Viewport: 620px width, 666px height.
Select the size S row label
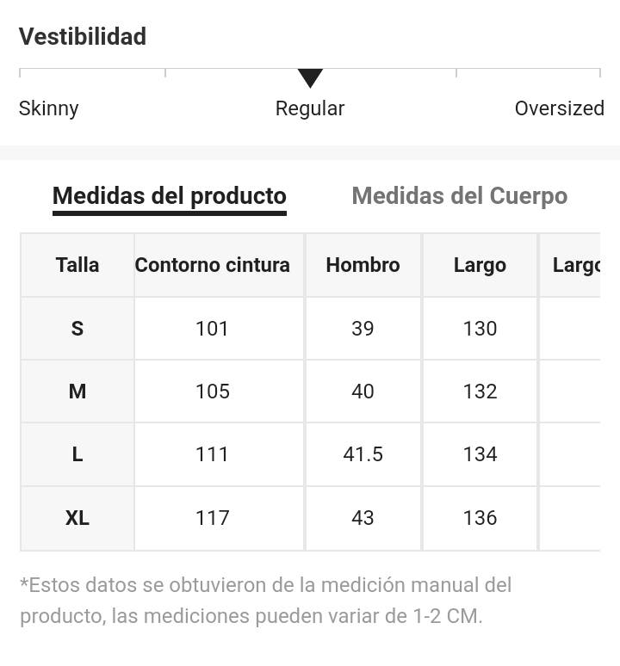pyautogui.click(x=77, y=329)
